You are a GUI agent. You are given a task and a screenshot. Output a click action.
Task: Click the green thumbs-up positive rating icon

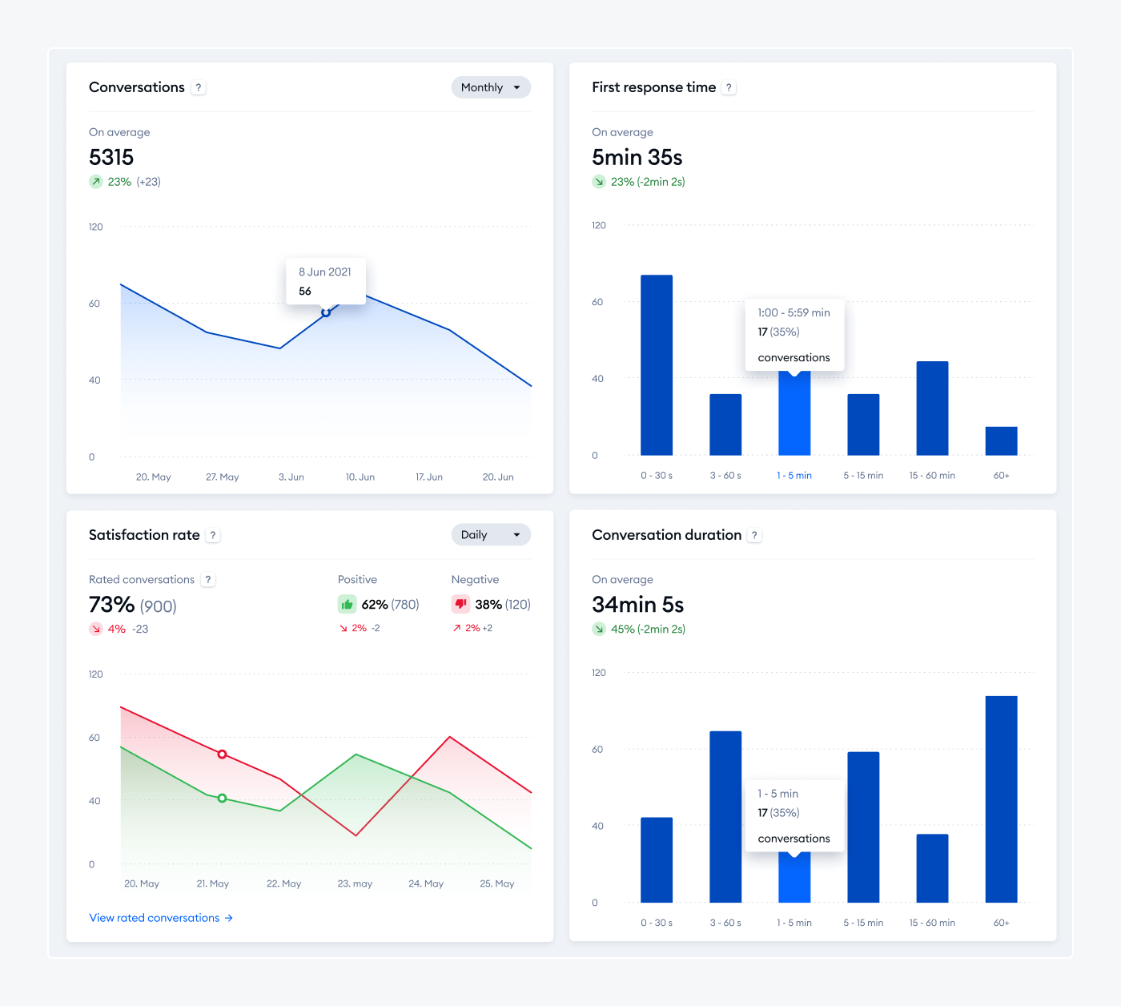click(347, 604)
